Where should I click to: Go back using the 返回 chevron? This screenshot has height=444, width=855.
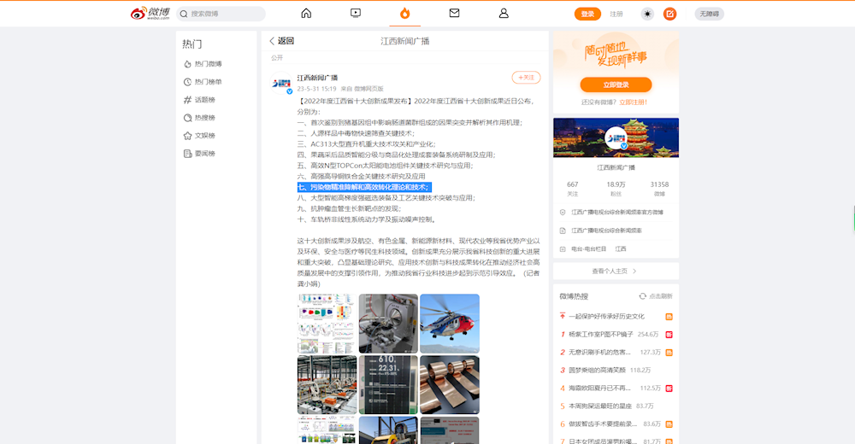click(281, 41)
